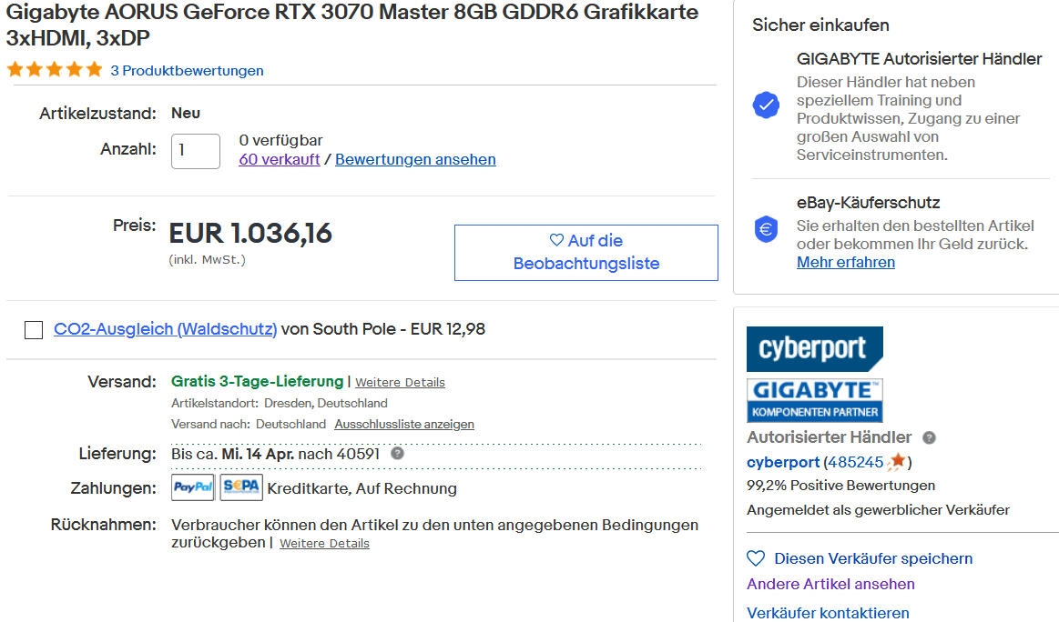Click the seller feedback star icon

tap(897, 461)
